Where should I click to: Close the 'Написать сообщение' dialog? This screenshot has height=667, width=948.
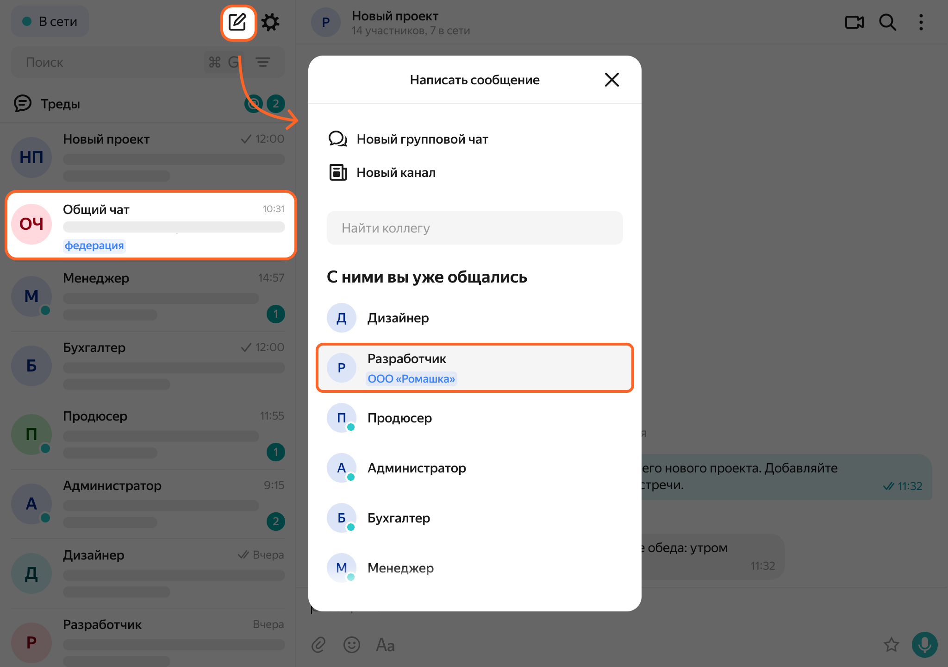(611, 80)
